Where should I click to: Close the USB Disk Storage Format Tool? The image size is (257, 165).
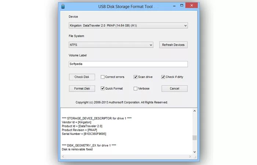[x=191, y=5]
